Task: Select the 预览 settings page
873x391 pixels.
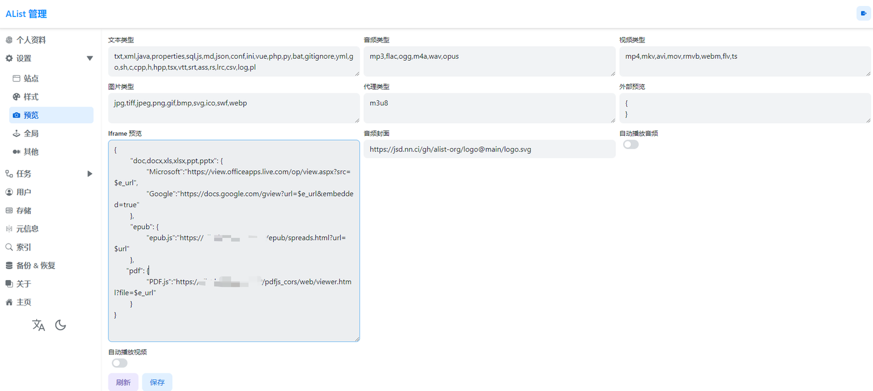Action: coord(52,115)
